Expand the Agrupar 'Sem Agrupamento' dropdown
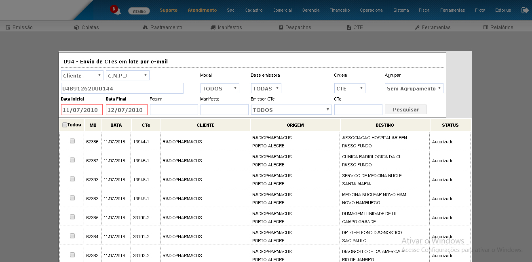532x262 pixels. (414, 88)
